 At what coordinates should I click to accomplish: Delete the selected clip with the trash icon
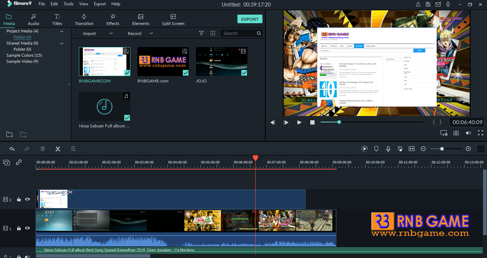(42, 148)
